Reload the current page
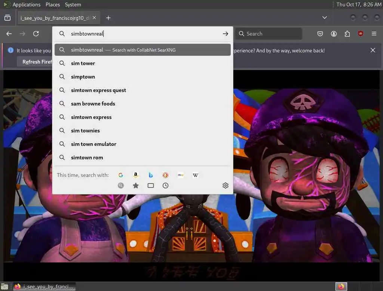 [36, 34]
